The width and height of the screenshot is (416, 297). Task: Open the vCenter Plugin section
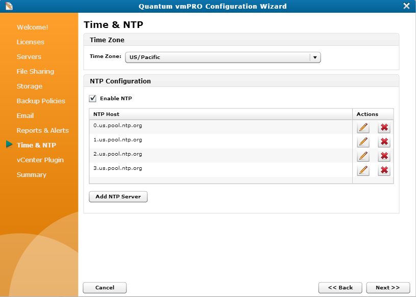40,160
